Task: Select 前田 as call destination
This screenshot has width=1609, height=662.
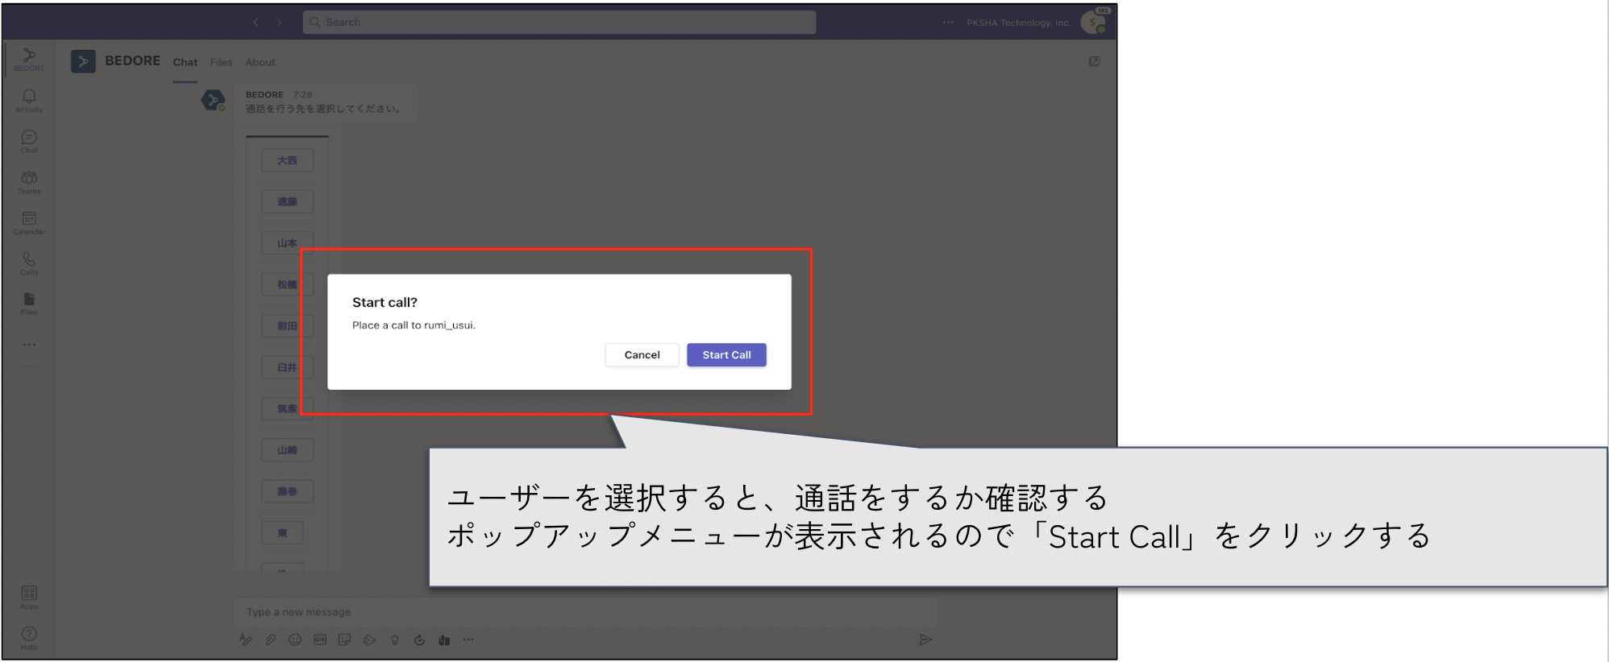Action: [x=287, y=326]
